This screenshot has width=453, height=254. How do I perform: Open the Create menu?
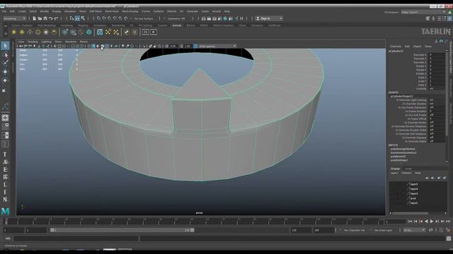[x=22, y=11]
